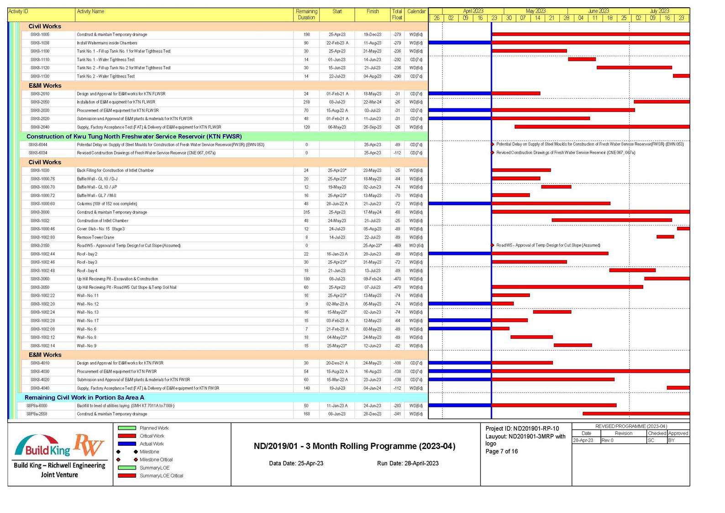Screen dimensions: 725x513
Task: Click blue actual bar for Install Watermains inside Chambers
Action: (460, 42)
